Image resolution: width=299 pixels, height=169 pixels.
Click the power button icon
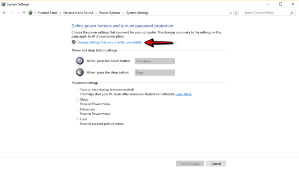click(80, 61)
